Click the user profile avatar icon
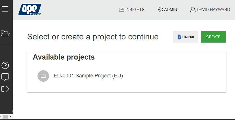This screenshot has width=235, height=120. (193, 9)
